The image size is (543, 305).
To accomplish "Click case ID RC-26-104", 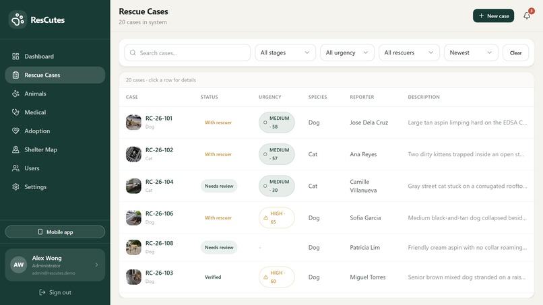I will pyautogui.click(x=159, y=182).
